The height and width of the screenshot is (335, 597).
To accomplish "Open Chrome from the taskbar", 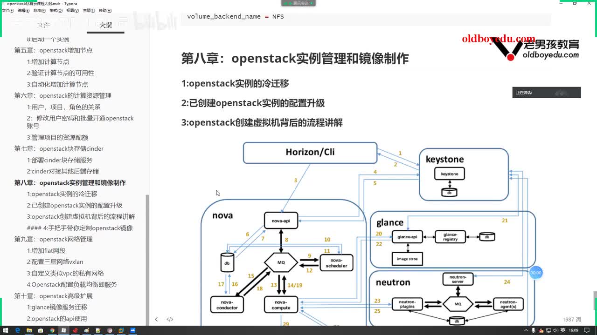I will tap(52, 330).
